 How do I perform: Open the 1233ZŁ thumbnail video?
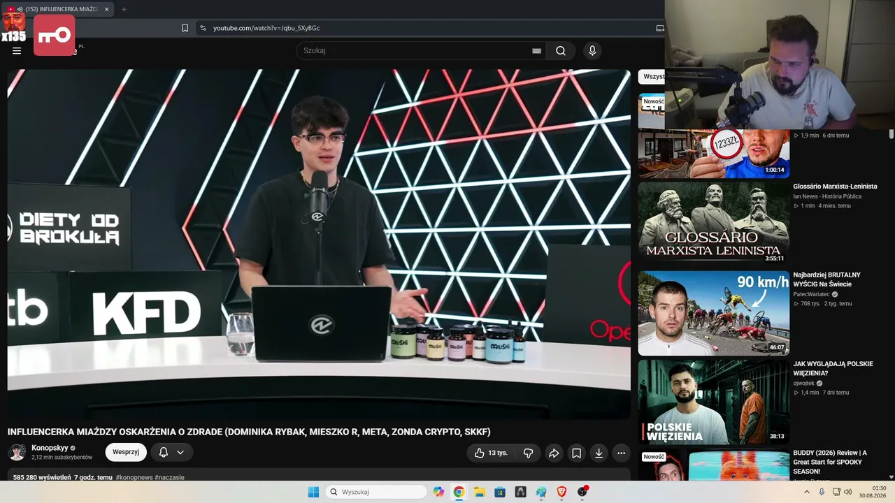[x=714, y=154]
